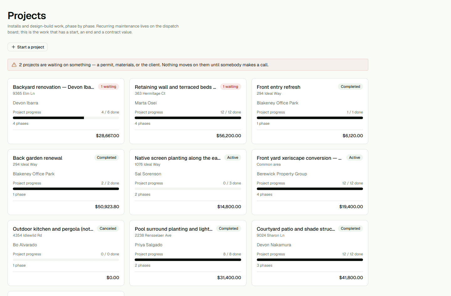Image resolution: width=451 pixels, height=296 pixels.
Task: Open the Back garden renewal project title
Action: pyautogui.click(x=38, y=158)
